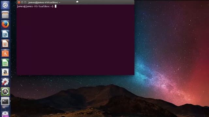Launch Firefox web browser
The width and height of the screenshot is (209, 117).
[5, 24]
